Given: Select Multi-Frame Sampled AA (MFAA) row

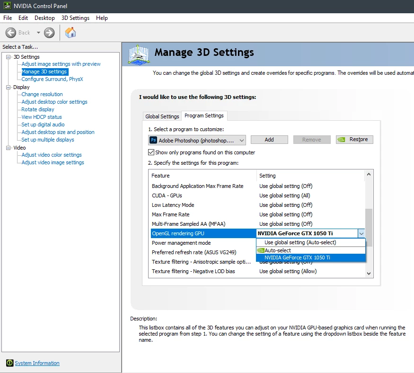Looking at the screenshot, I should coord(258,224).
